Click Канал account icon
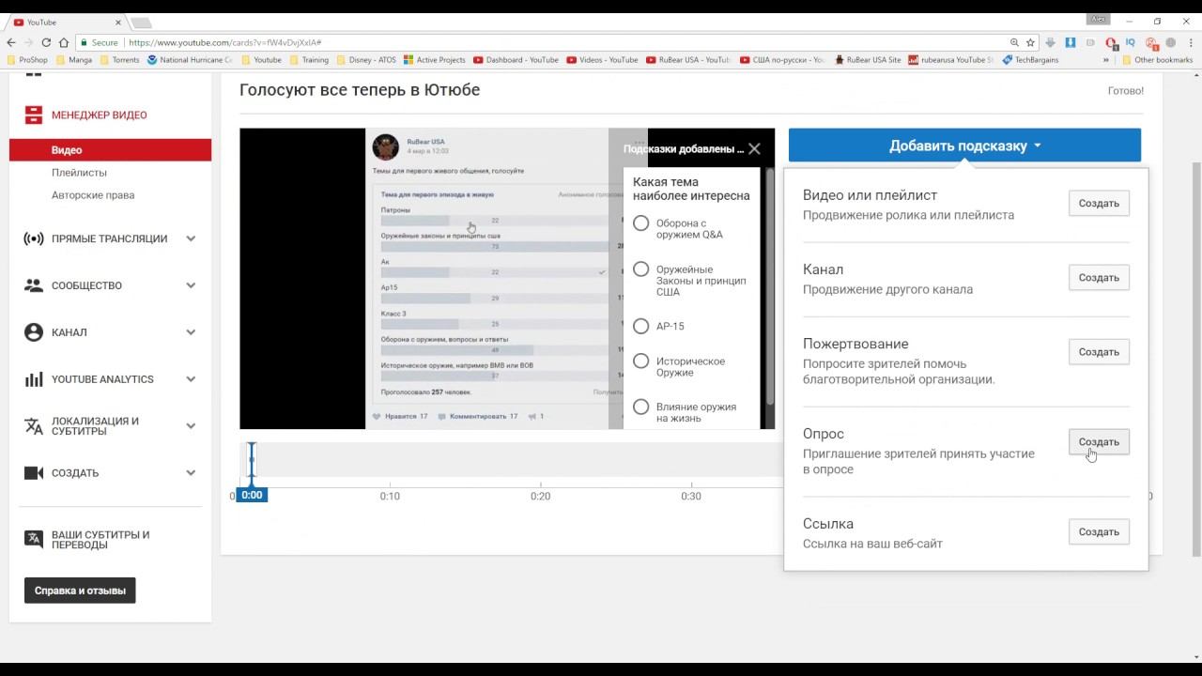 click(34, 332)
